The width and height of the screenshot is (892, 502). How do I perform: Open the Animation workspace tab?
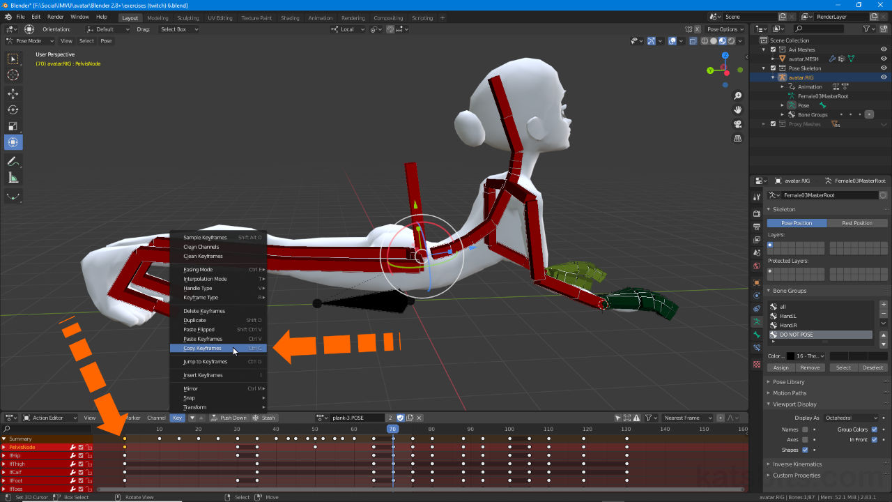click(321, 18)
